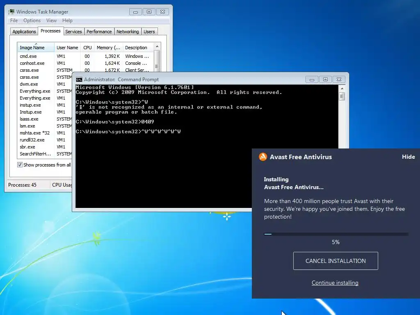Toggle Show processes from all users checkbox
The image size is (420, 315).
pos(20,165)
